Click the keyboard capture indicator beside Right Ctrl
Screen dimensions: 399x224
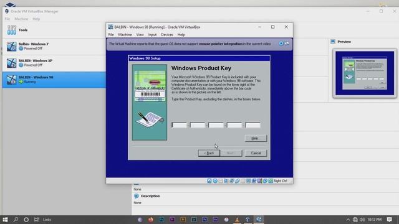(x=271, y=181)
